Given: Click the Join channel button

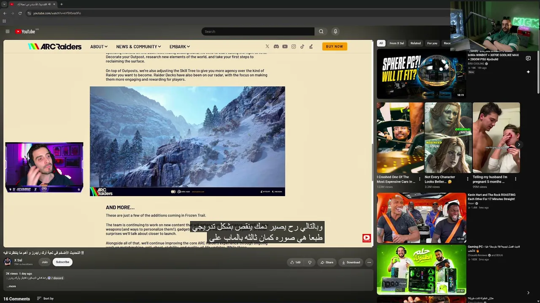Looking at the screenshot, I should coord(45,262).
